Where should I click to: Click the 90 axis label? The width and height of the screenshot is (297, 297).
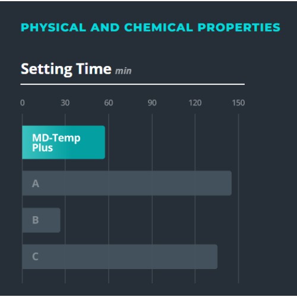coord(152,103)
